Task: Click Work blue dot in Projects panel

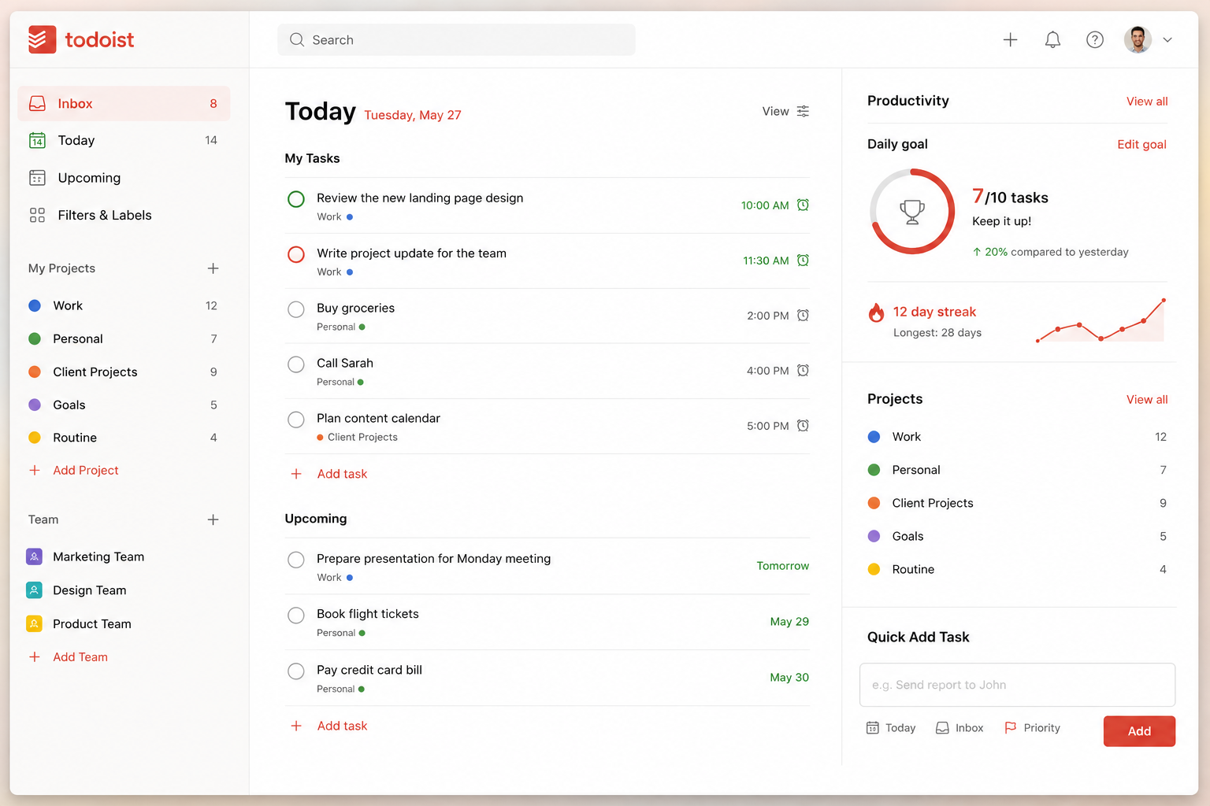Action: click(x=874, y=437)
